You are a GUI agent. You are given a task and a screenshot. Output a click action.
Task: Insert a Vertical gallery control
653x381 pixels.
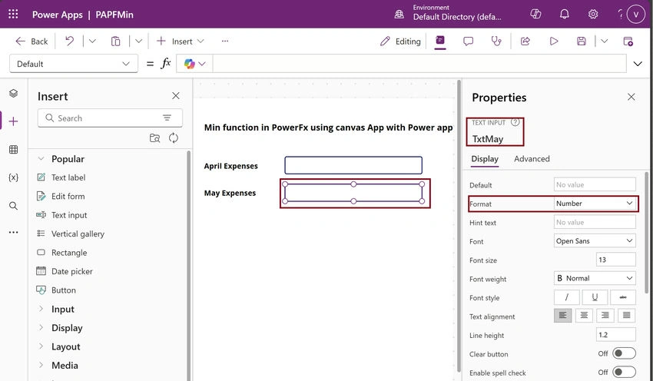click(78, 234)
